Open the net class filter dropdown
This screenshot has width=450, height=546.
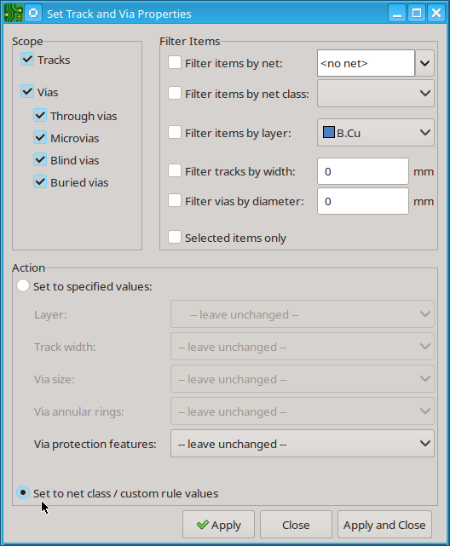coord(376,94)
